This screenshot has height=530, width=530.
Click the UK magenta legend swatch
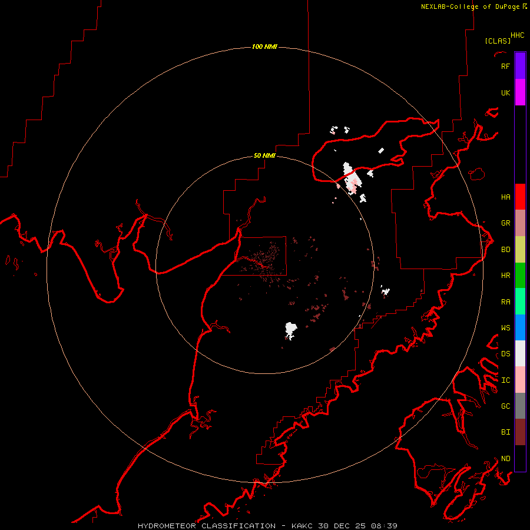520,92
